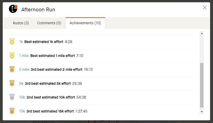Visit the 10k effort link

22,97
